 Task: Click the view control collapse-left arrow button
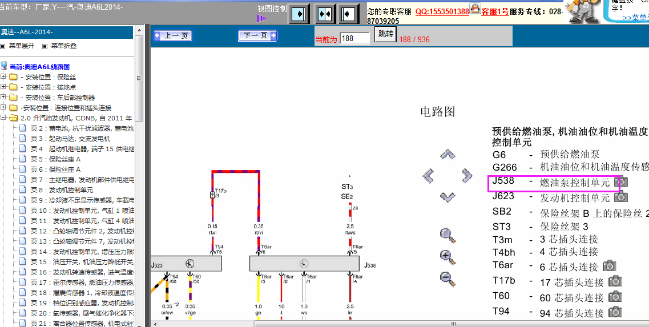tap(349, 14)
